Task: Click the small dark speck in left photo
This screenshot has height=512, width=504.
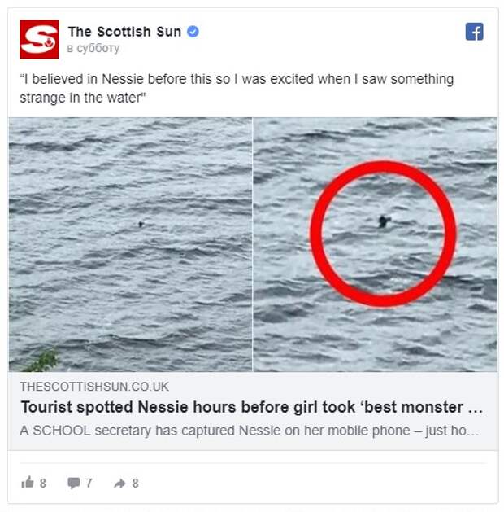Action: pos(141,224)
